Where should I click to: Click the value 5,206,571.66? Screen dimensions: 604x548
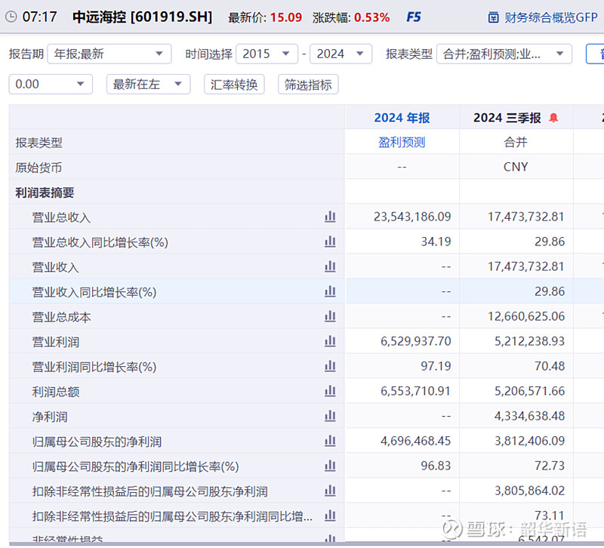(x=529, y=391)
